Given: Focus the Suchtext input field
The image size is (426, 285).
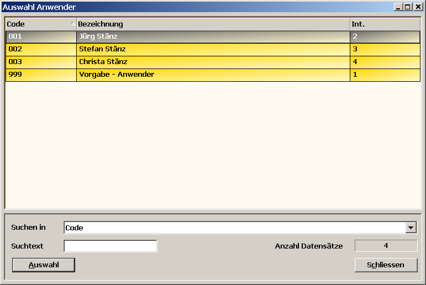Looking at the screenshot, I should point(111,246).
